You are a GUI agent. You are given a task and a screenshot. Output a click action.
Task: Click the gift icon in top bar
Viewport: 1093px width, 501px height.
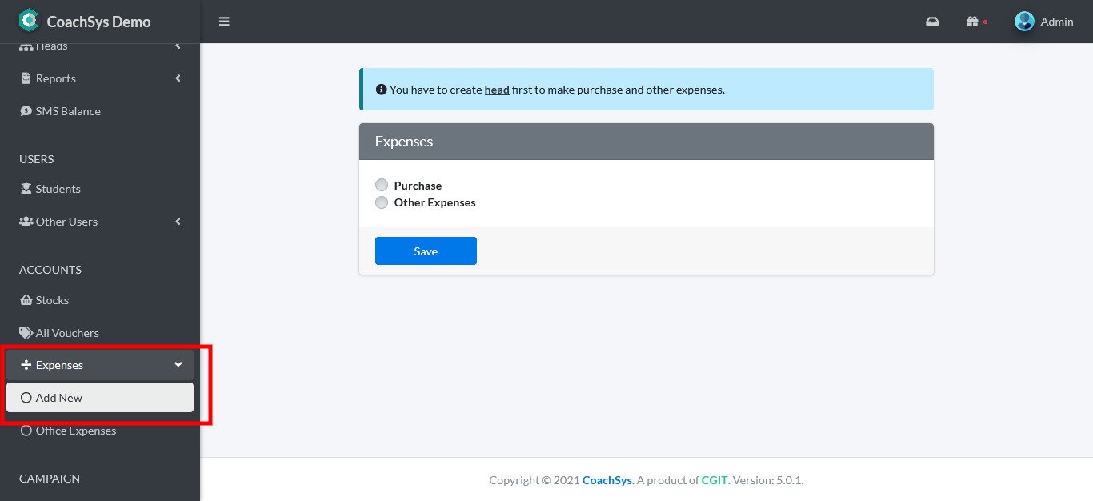972,22
